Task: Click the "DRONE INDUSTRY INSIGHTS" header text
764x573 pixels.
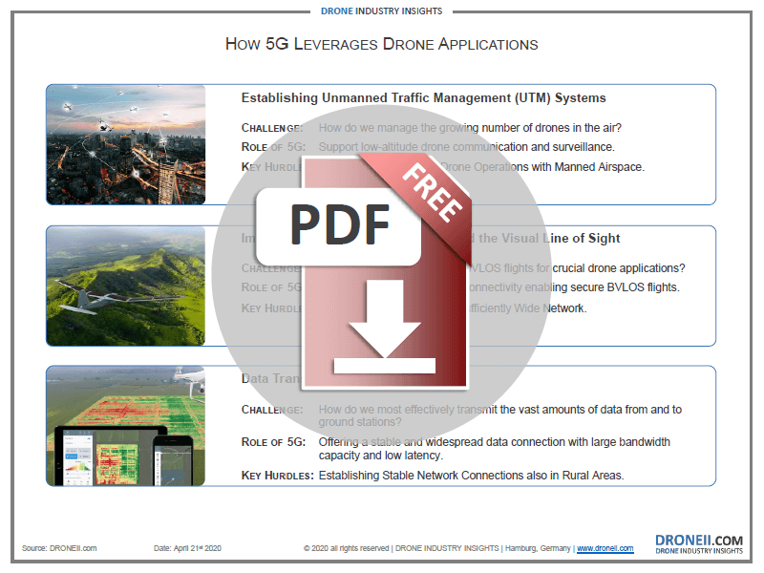Action: click(381, 11)
